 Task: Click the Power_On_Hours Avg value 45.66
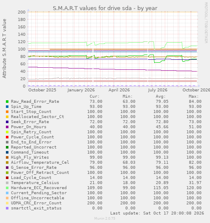point(162,127)
